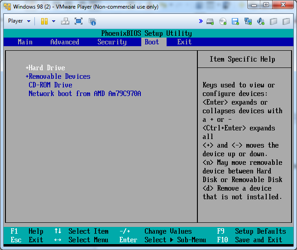297x250 pixels.
Task: Click the network adapter device icon
Action: point(248,21)
